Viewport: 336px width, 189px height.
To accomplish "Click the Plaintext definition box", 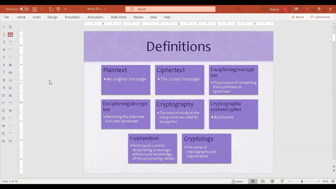I will pos(126,80).
